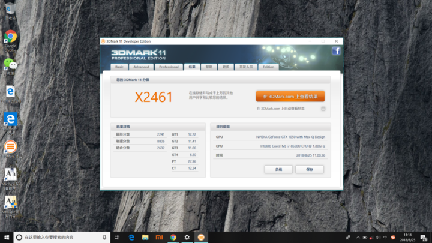Click the graphics score value 2241

[x=161, y=134]
